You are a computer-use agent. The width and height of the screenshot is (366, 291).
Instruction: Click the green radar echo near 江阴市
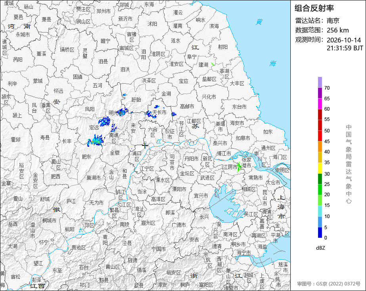click(239, 167)
